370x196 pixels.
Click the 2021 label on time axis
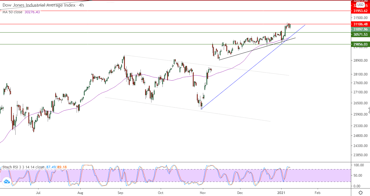[x=282, y=192]
